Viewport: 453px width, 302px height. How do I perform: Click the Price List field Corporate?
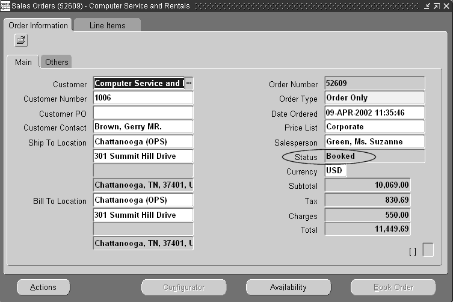[375, 127]
